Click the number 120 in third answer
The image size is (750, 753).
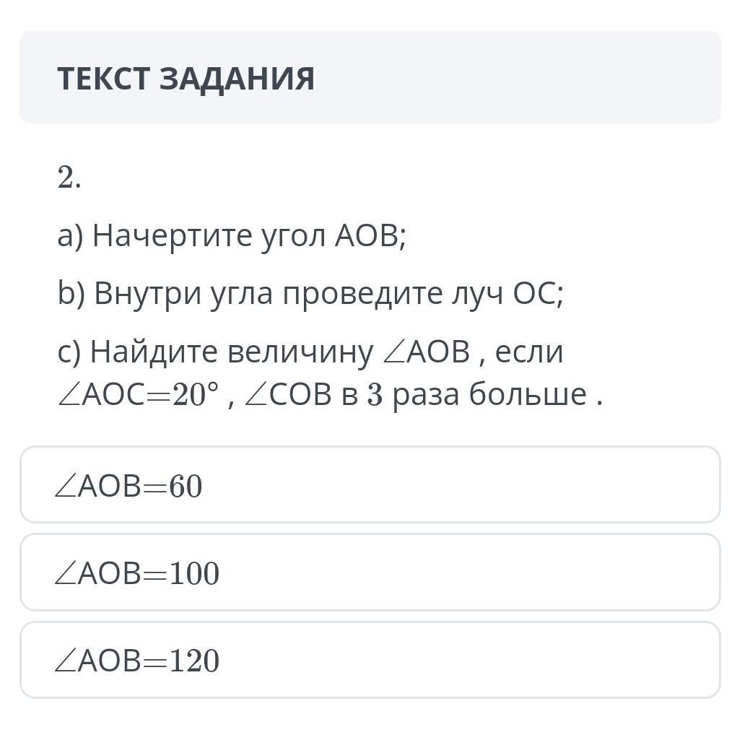click(193, 662)
